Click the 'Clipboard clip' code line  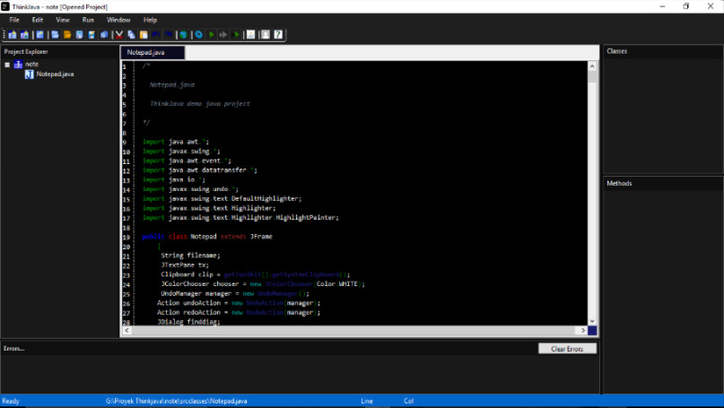point(256,274)
